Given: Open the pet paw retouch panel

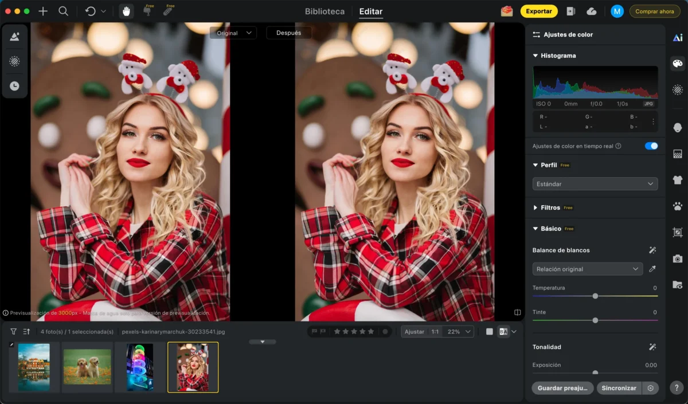Looking at the screenshot, I should (x=678, y=206).
